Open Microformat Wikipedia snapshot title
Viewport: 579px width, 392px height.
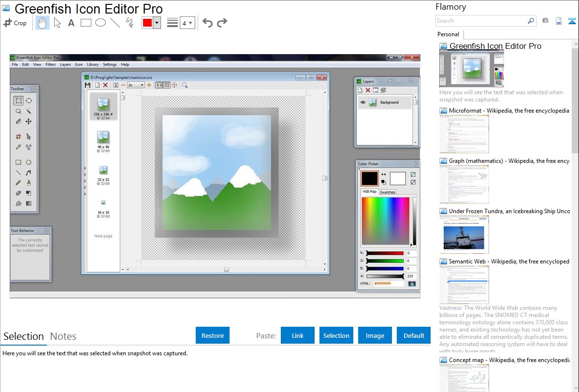(x=509, y=111)
